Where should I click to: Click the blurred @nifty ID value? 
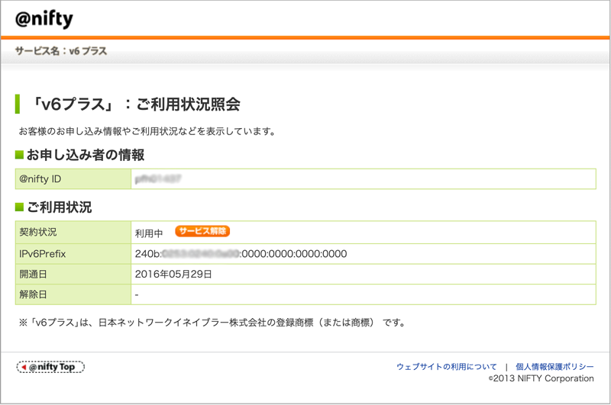158,179
